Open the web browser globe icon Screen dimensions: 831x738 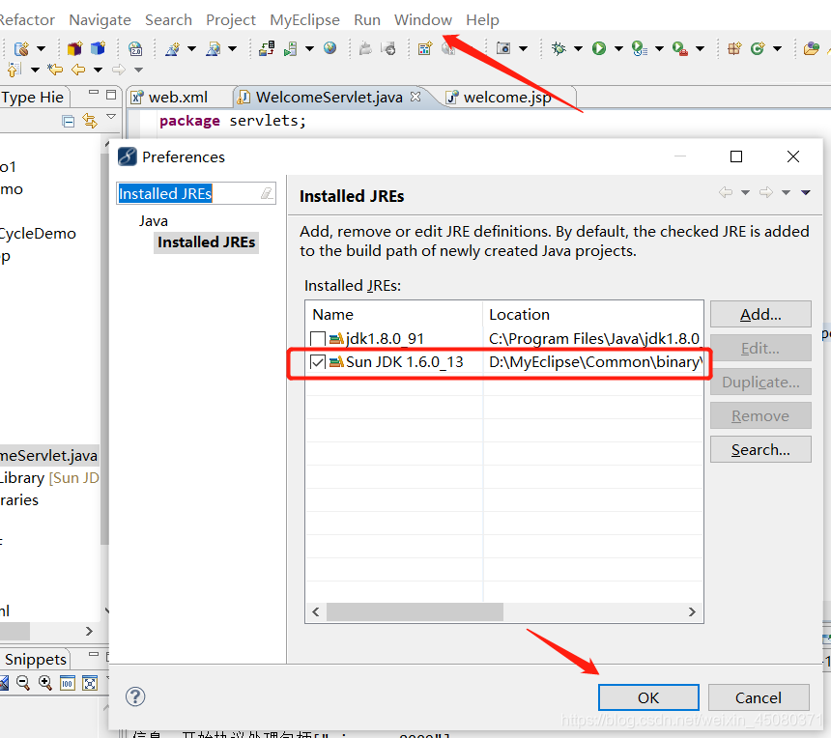tap(330, 48)
